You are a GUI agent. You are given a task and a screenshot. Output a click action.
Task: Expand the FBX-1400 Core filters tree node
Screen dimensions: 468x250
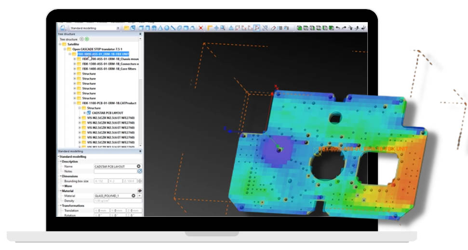coord(74,69)
